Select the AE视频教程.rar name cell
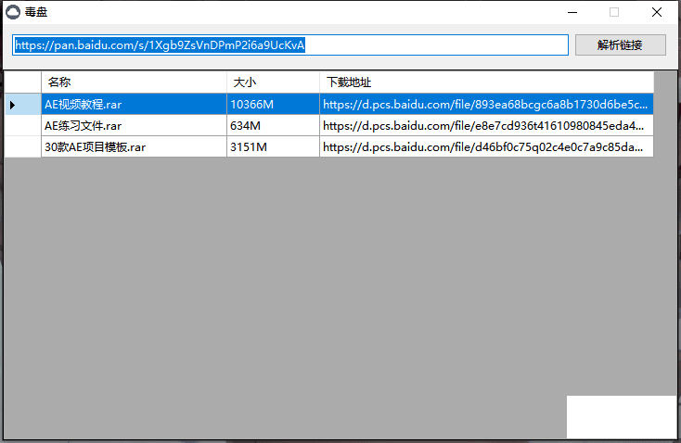681x443 pixels. click(x=135, y=104)
